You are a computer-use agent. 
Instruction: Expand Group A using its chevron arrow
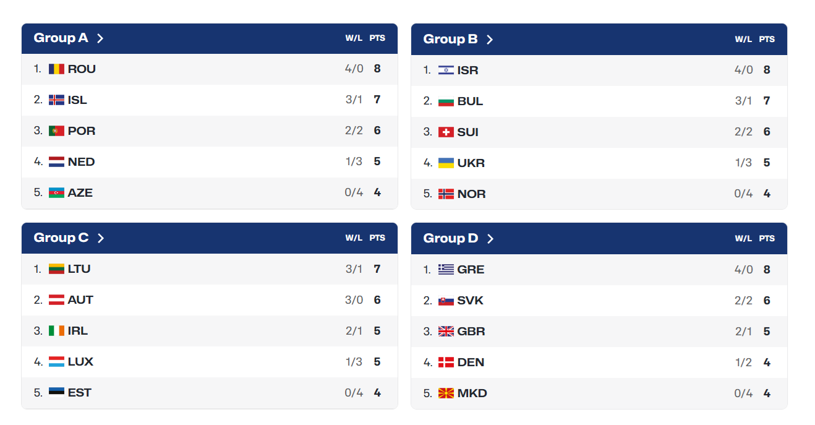(x=100, y=38)
